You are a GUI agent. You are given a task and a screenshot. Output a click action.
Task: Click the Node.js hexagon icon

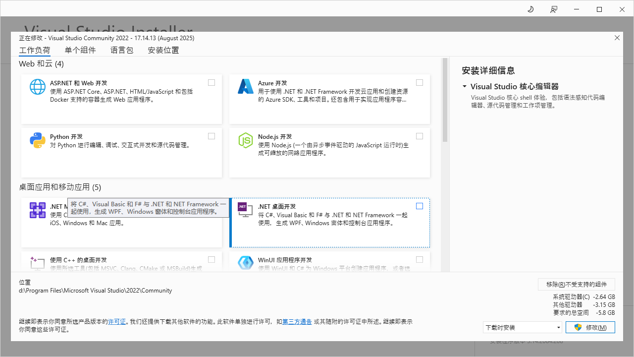(246, 140)
